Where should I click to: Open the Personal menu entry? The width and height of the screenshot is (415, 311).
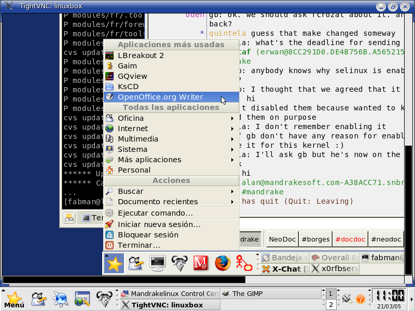(x=171, y=170)
